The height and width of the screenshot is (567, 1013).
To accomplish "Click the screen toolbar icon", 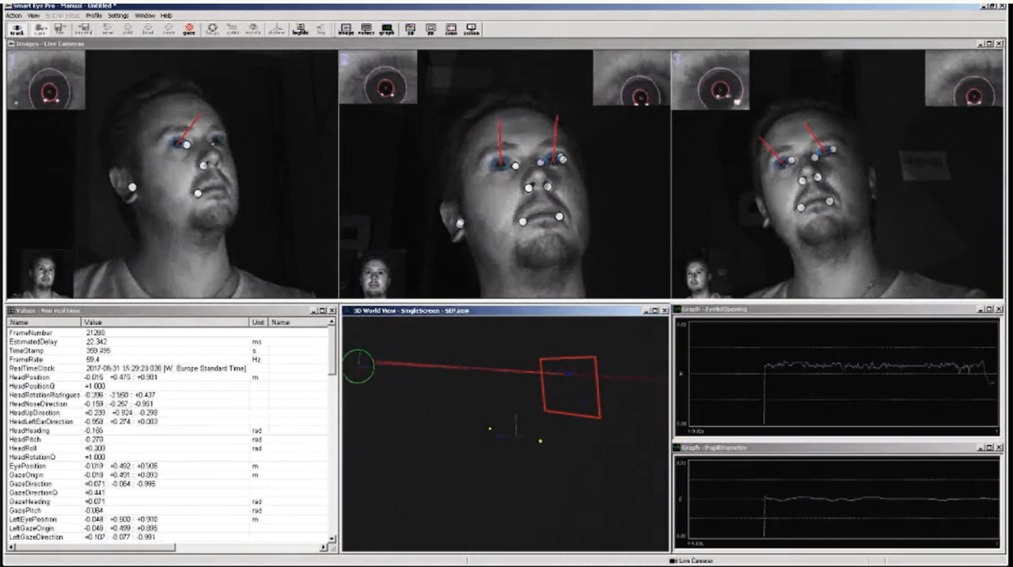I will tap(472, 29).
